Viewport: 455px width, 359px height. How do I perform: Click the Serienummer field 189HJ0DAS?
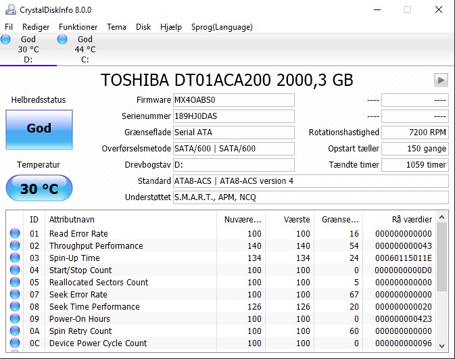(234, 116)
